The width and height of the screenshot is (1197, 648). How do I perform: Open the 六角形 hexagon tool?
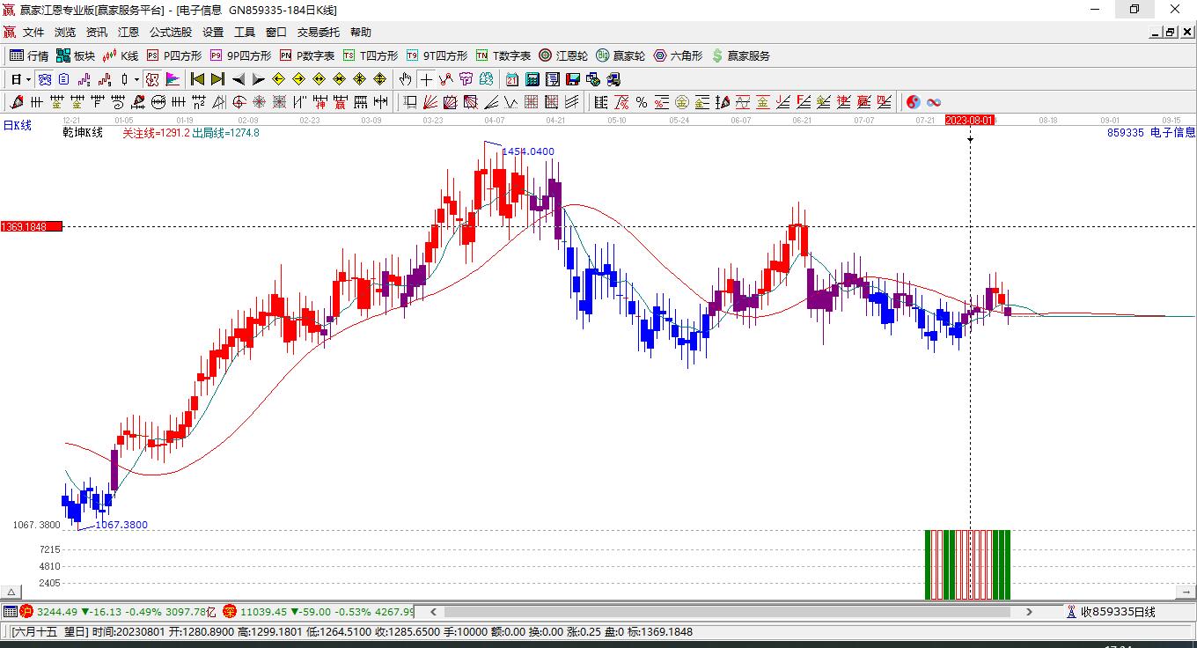(678, 55)
